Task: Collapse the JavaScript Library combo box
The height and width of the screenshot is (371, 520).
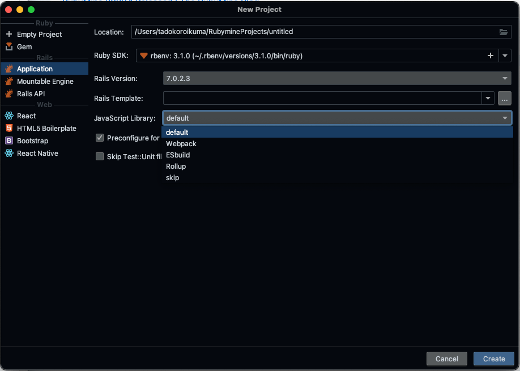Action: point(505,118)
